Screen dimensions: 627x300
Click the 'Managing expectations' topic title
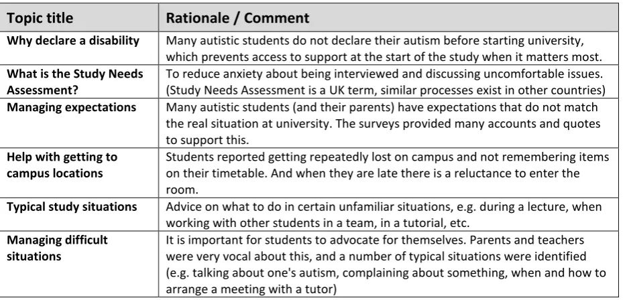[71, 107]
